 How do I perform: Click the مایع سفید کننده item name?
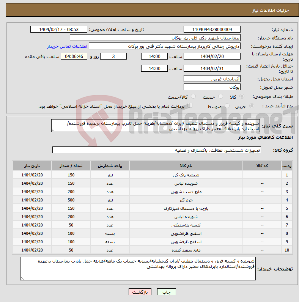186,250
